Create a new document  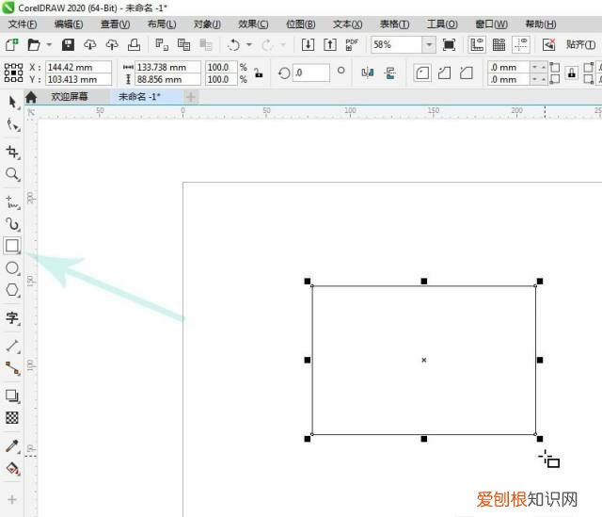[11, 44]
